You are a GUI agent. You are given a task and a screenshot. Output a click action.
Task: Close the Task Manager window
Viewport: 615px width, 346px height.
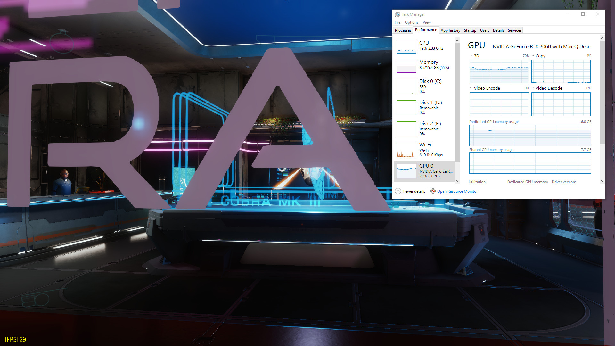coord(597,14)
